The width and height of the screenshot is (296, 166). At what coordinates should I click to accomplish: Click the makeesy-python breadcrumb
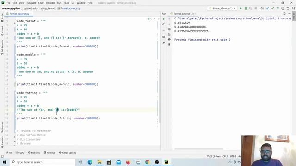[11, 8]
